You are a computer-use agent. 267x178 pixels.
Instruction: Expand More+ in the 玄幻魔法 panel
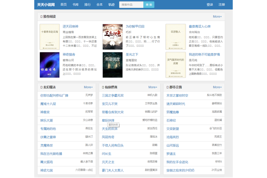(88, 87)
